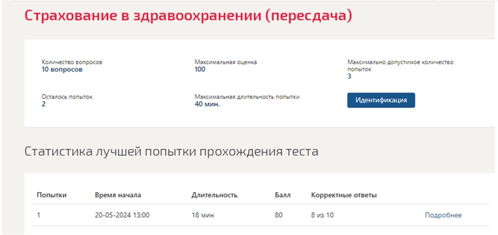The height and width of the screenshot is (235, 498).
Task: Click the 40 мин. maximum duration value
Action: click(x=207, y=104)
